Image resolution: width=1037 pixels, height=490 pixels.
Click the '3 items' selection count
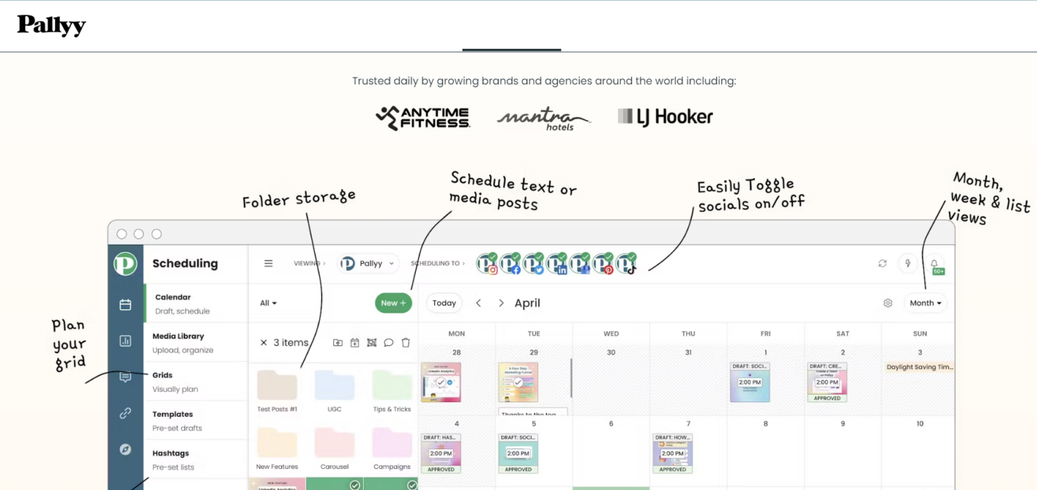(291, 342)
